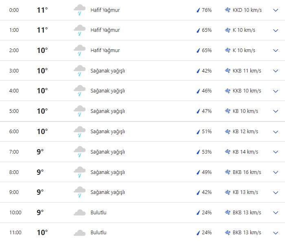The image size is (285, 242).
Task: Click the wind icon for 4:00
Action: [228, 91]
